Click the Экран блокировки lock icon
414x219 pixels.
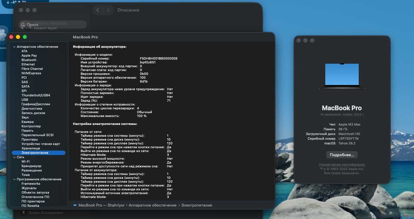[x=23, y=213]
